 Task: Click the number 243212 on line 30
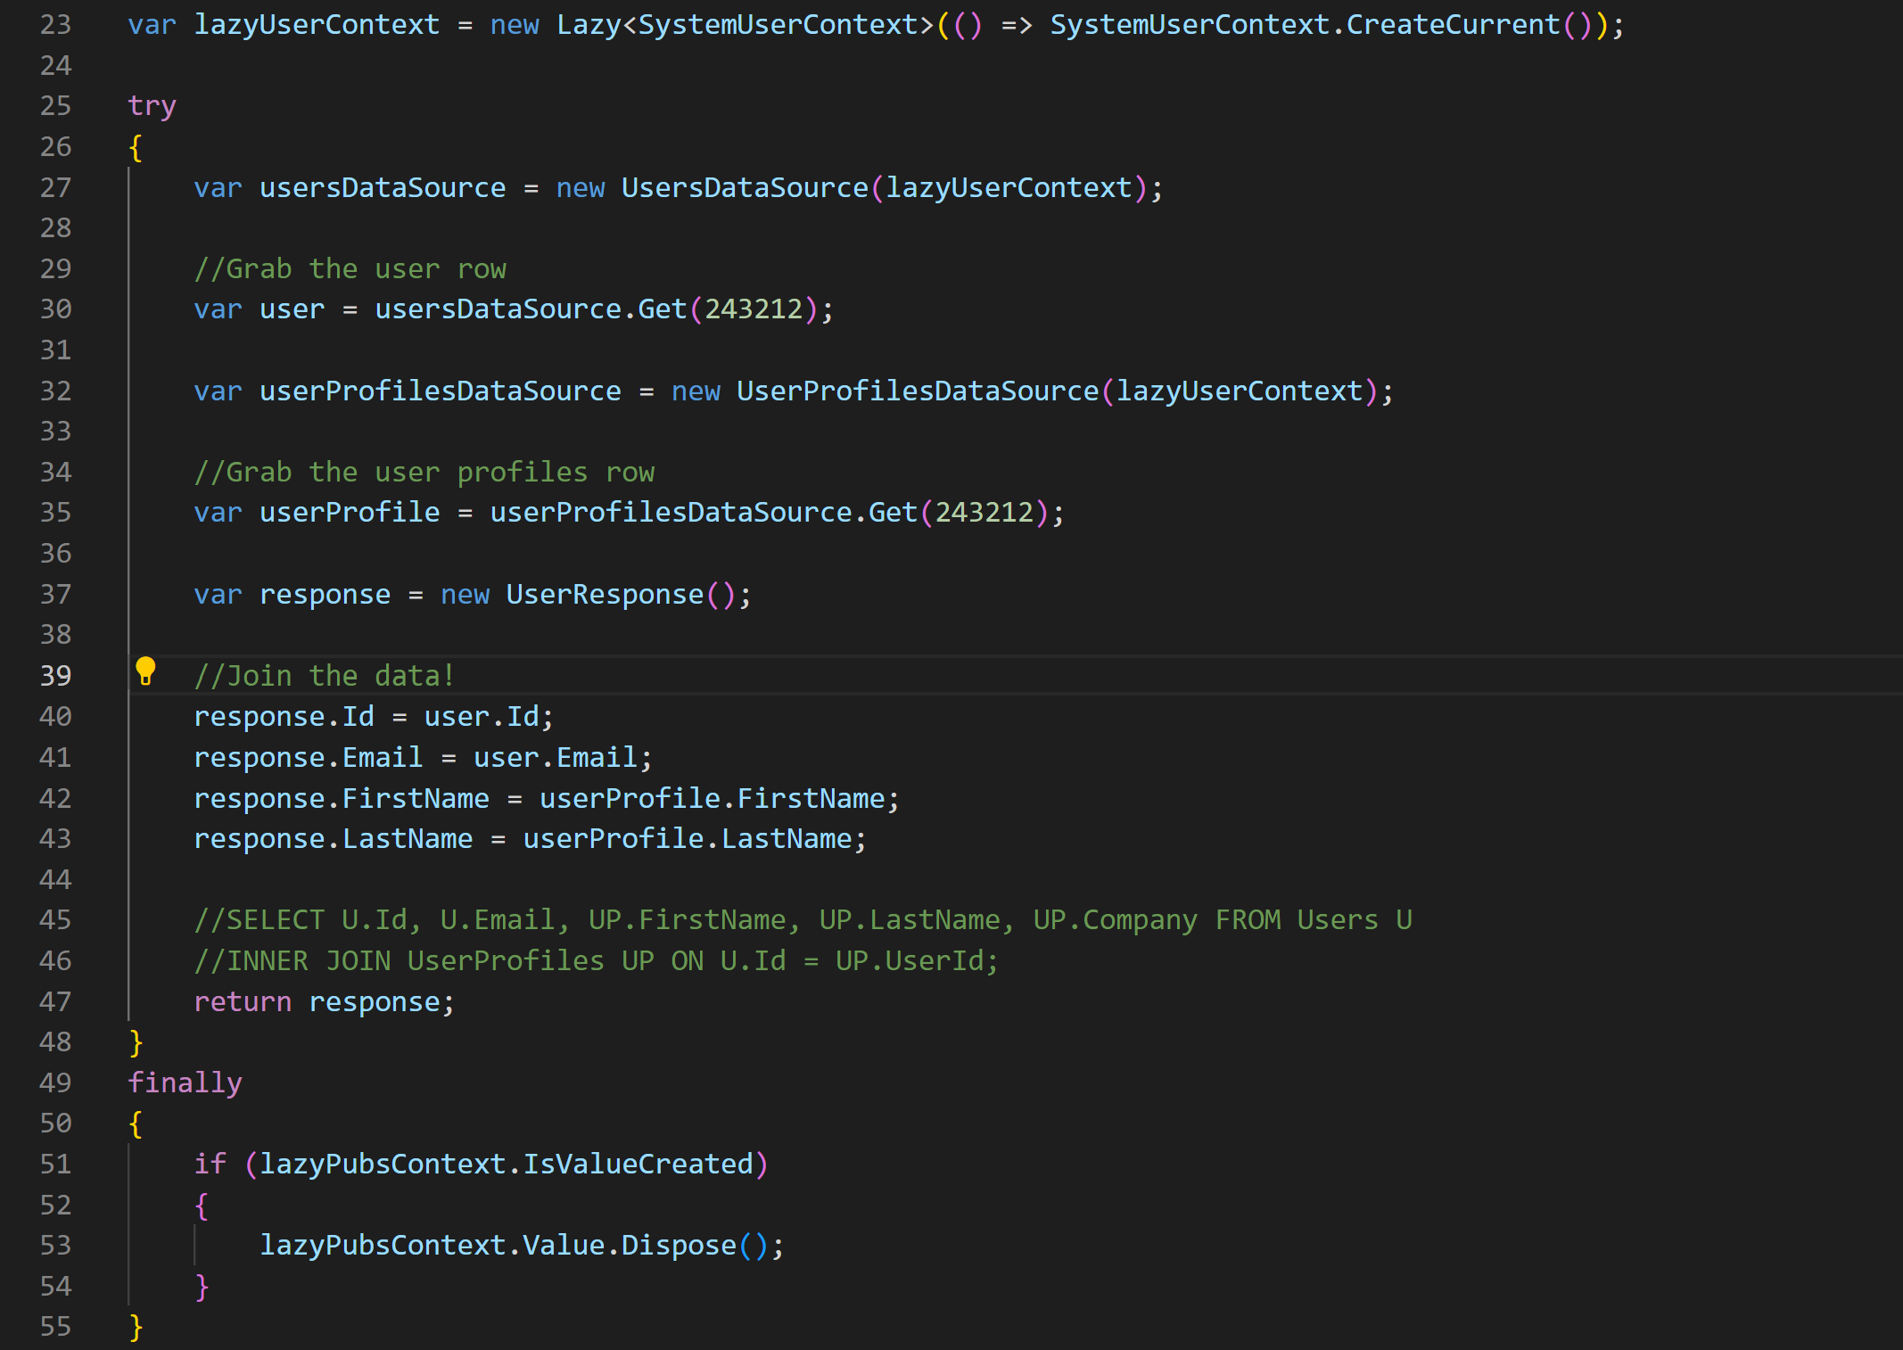coord(754,309)
